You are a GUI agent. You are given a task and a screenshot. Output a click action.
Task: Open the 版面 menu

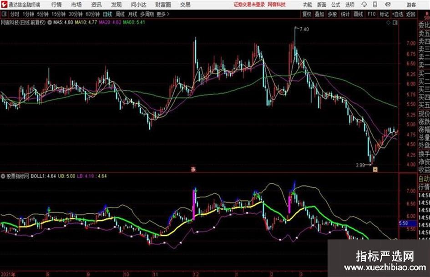point(321,5)
